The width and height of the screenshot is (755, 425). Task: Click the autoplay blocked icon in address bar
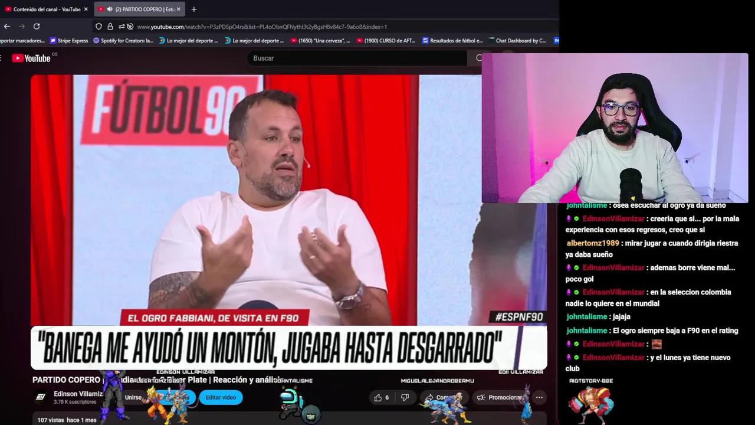130,27
